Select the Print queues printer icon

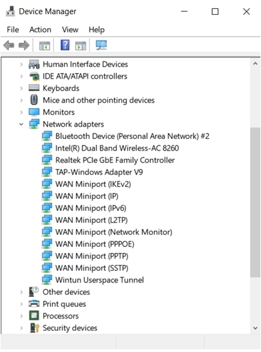pos(34,304)
